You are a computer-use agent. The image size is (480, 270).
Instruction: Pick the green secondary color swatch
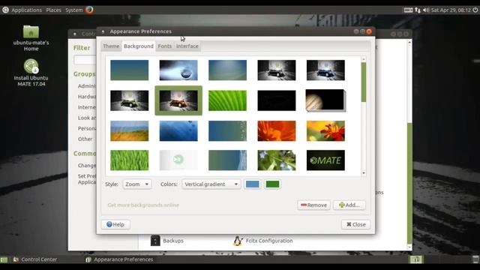click(272, 184)
